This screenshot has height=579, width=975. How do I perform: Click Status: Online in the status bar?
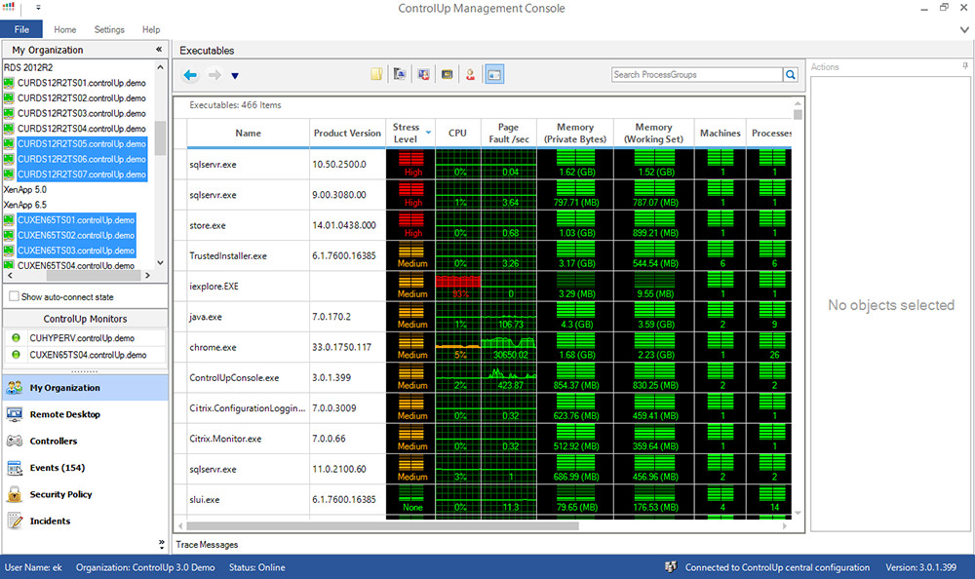256,567
